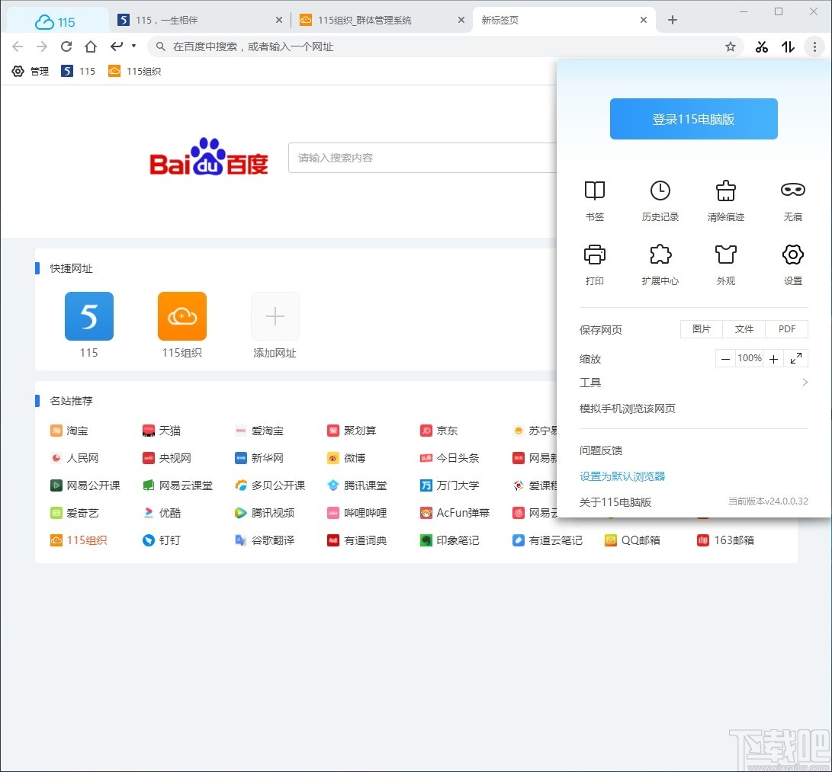832x772 pixels.
Task: Open 天猫 site link
Action: (x=162, y=431)
